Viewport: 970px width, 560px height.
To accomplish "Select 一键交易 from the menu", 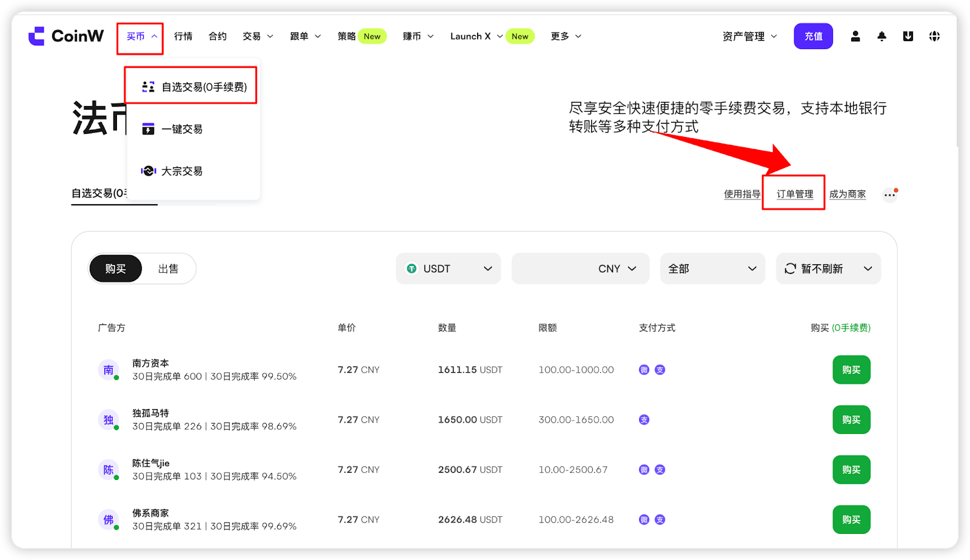I will click(x=194, y=129).
